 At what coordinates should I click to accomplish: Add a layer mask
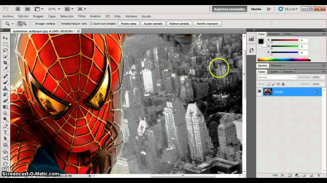point(290,175)
